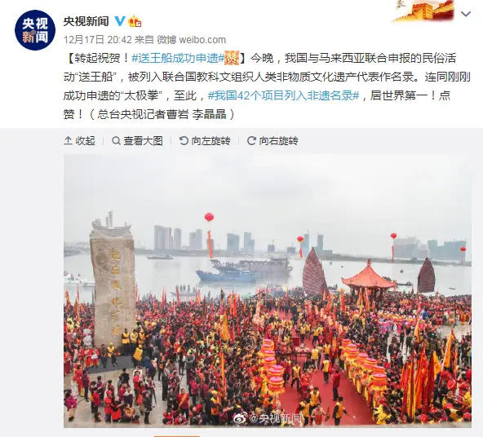Rotate the image left with 向左旋转
Image resolution: width=483 pixels, height=437 pixels.
pyautogui.click(x=205, y=141)
